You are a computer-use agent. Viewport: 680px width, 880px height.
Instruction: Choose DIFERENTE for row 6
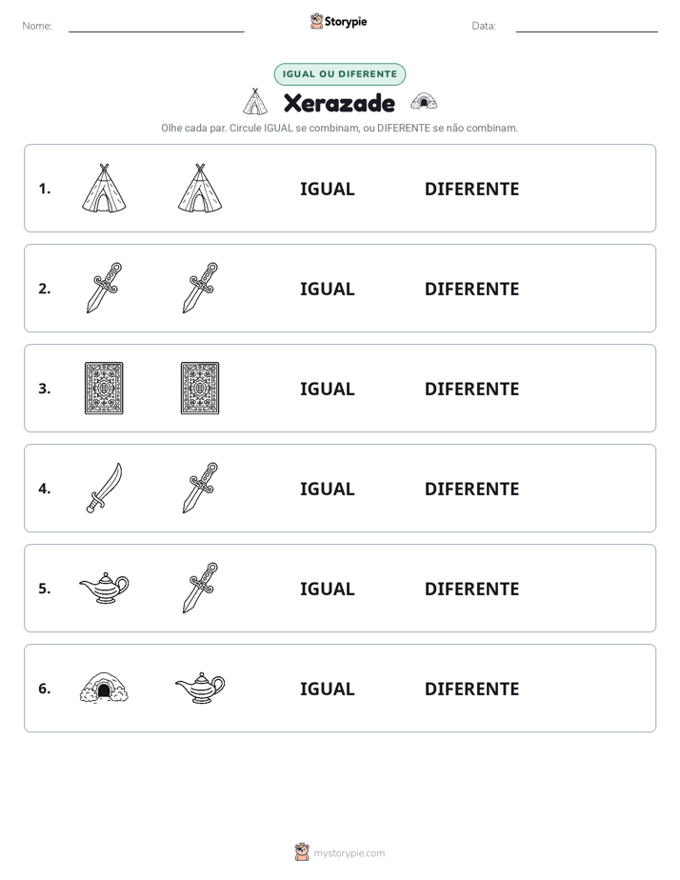pyautogui.click(x=471, y=689)
